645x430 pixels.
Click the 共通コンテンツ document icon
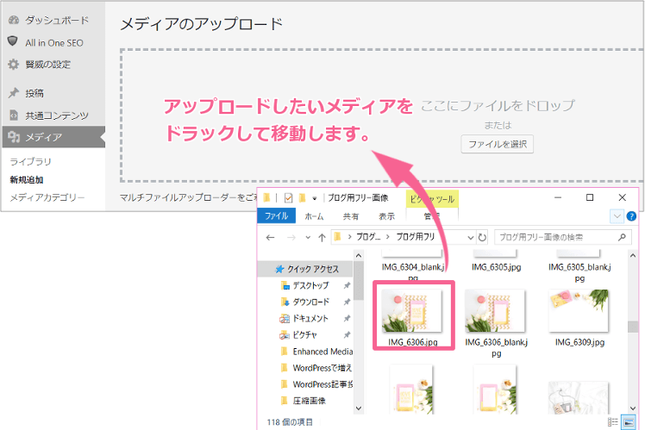tap(14, 115)
